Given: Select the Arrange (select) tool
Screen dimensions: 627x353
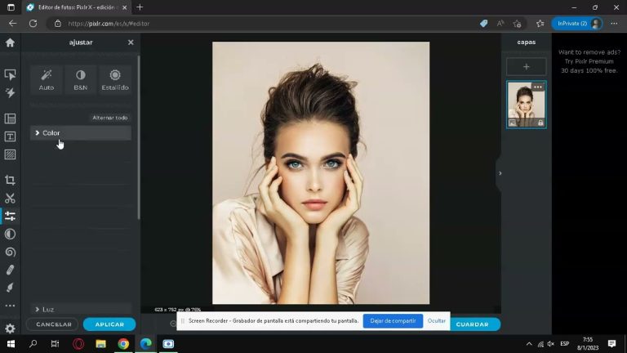Looking at the screenshot, I should pyautogui.click(x=10, y=74).
